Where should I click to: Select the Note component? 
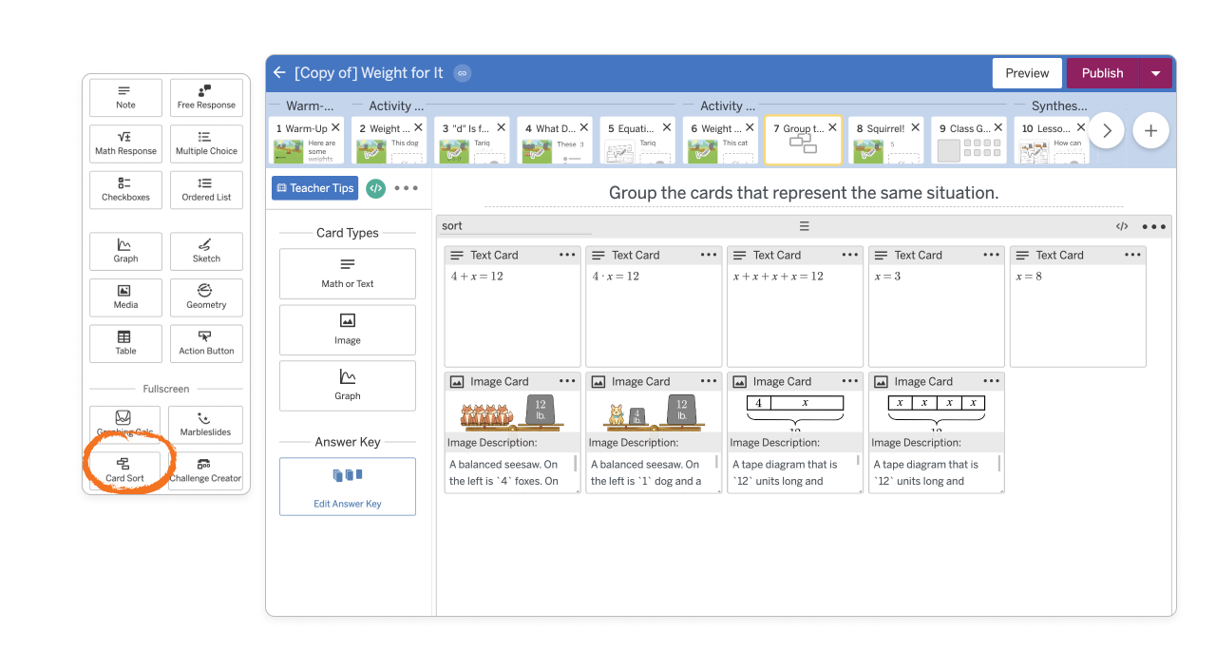tap(125, 97)
